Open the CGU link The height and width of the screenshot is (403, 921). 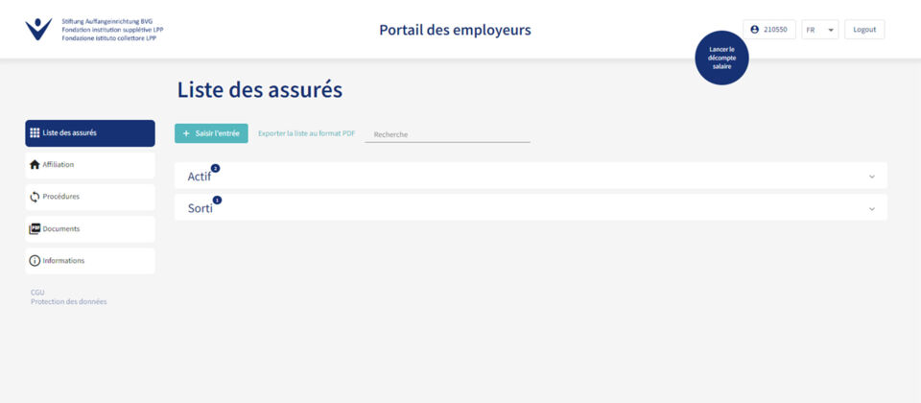click(37, 292)
